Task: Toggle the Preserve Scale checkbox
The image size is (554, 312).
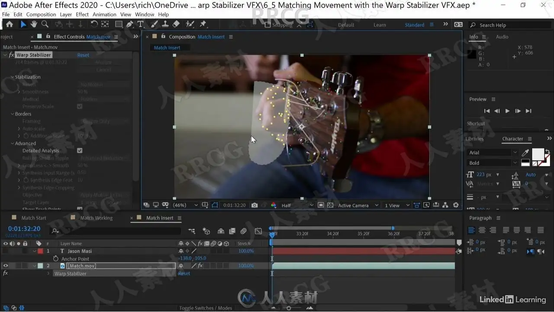Action: [80, 106]
